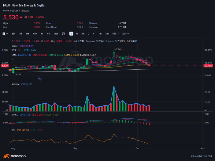Click the price down arrow icon
This screenshot has width=215, height=161.
pos(21,17)
